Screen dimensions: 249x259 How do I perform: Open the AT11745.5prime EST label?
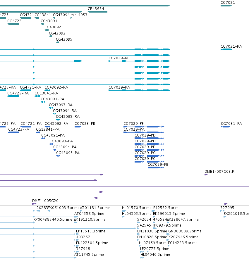click(x=89, y=255)
